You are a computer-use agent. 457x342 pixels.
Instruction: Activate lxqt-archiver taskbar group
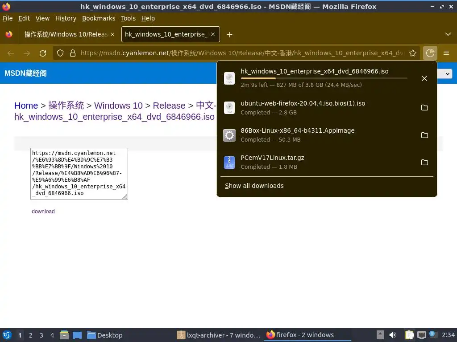pos(219,335)
